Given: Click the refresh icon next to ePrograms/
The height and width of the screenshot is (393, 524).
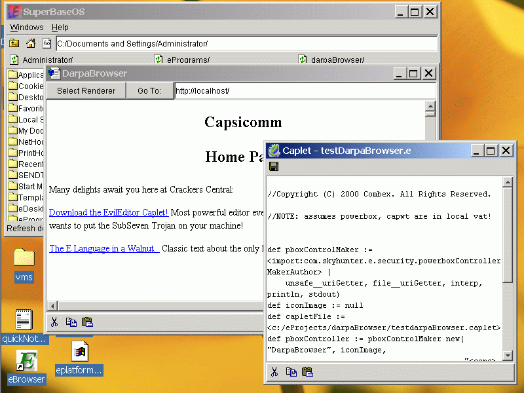Looking at the screenshot, I should coord(159,60).
